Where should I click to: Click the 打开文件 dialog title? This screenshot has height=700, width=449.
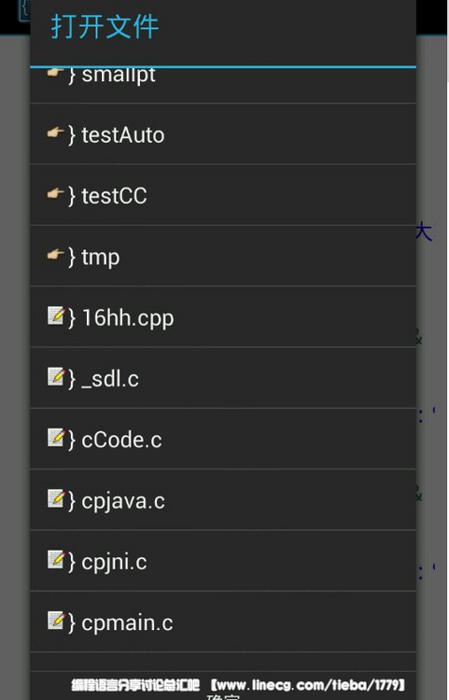[105, 26]
